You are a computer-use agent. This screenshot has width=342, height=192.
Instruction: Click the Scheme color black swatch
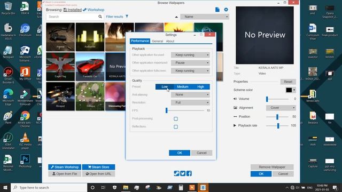[289, 90]
